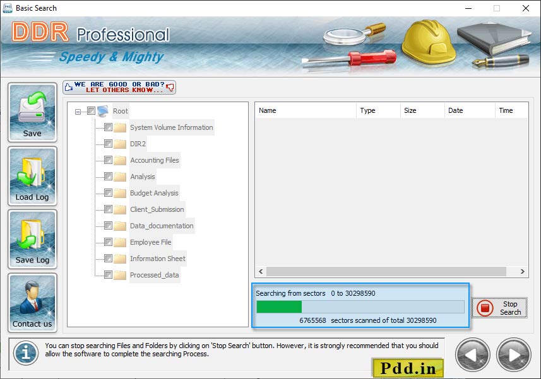The height and width of the screenshot is (379, 541).
Task: Click the Processed_data folder icon
Action: (120, 275)
